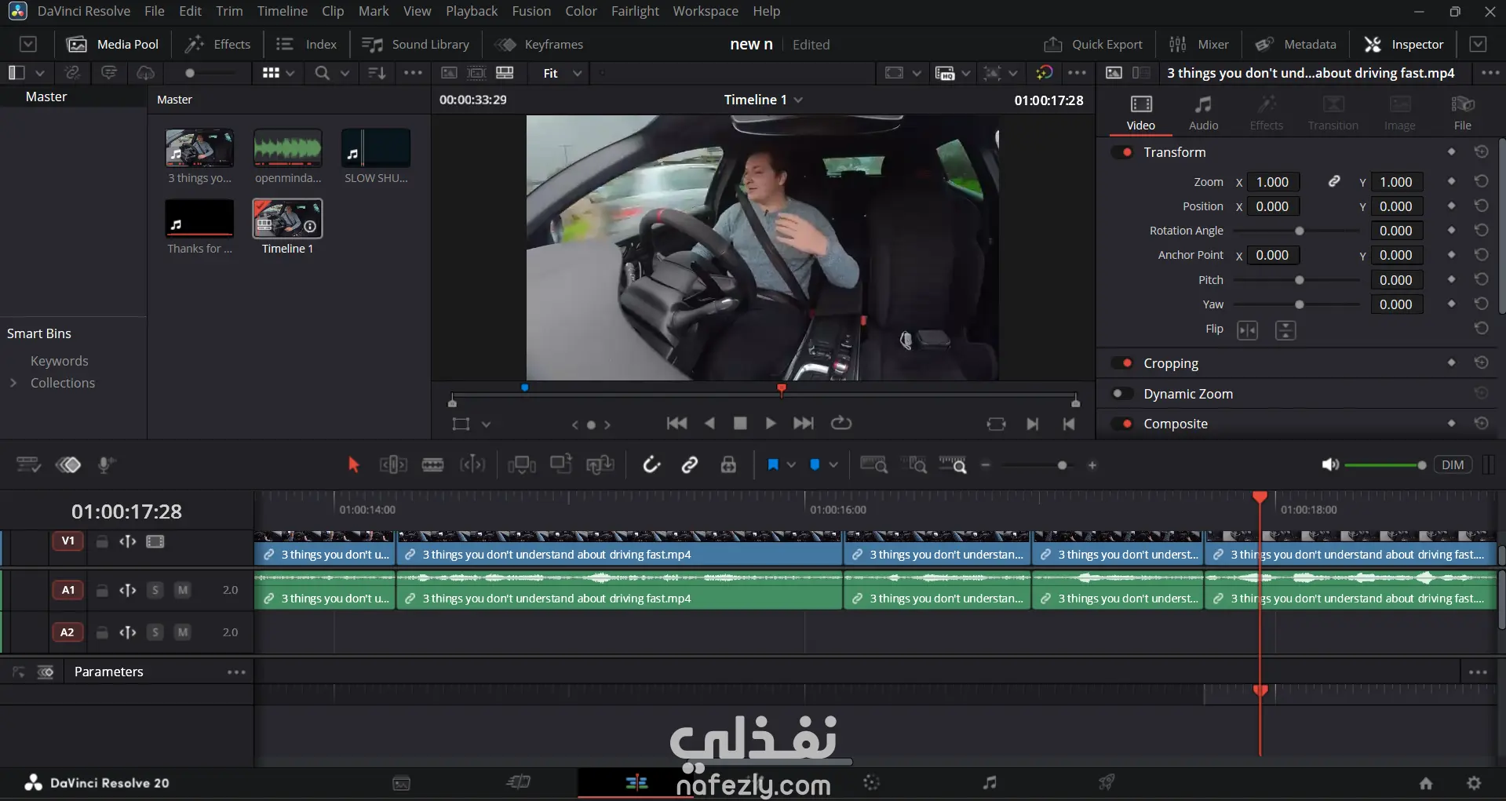Toggle the Zoom X/Y link icon
This screenshot has width=1506, height=801.
pos(1334,181)
